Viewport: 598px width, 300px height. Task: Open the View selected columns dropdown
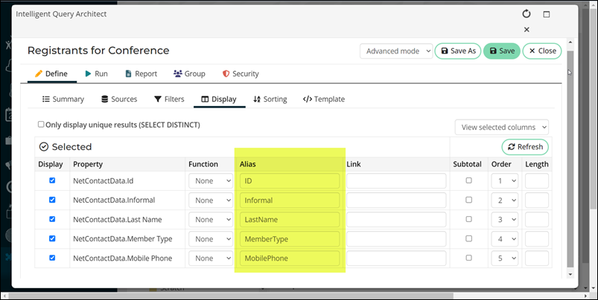tap(501, 127)
